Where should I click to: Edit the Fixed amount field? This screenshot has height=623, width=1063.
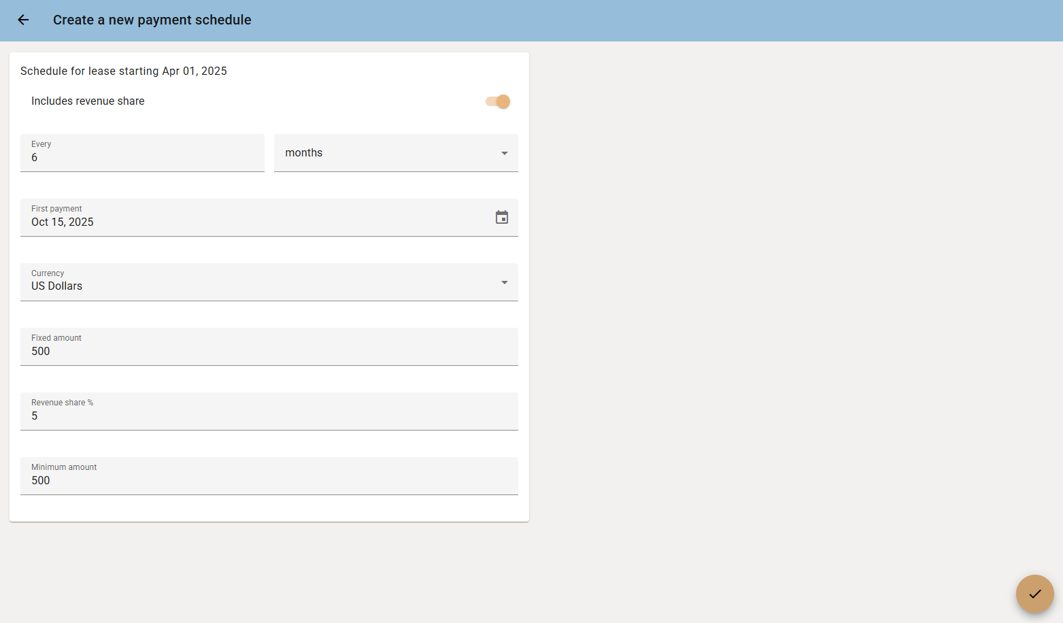269,347
